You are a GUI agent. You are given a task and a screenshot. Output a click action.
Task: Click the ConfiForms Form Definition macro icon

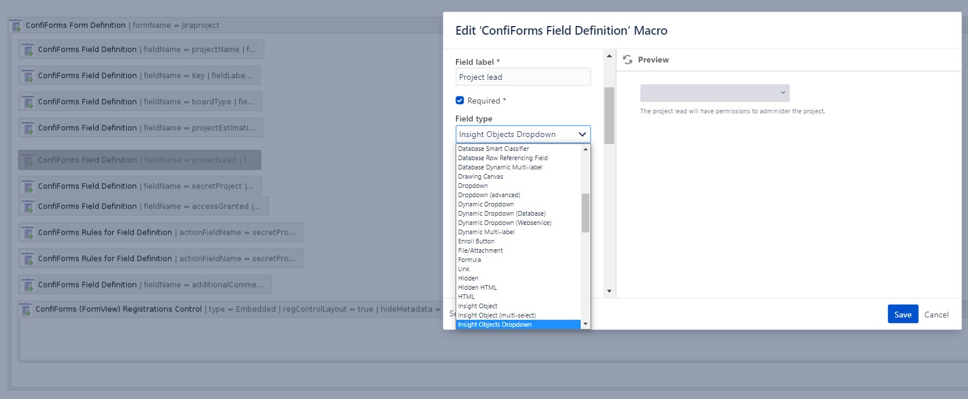(x=16, y=25)
